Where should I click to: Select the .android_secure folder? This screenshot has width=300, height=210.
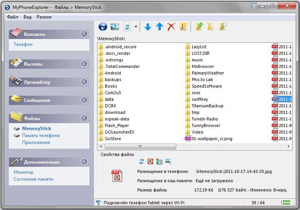point(118,47)
